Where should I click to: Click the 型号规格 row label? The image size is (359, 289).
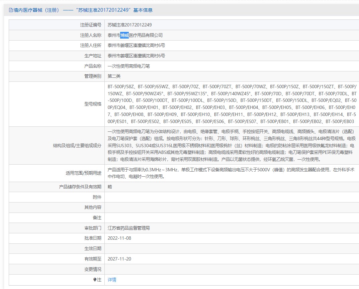coord(93,104)
